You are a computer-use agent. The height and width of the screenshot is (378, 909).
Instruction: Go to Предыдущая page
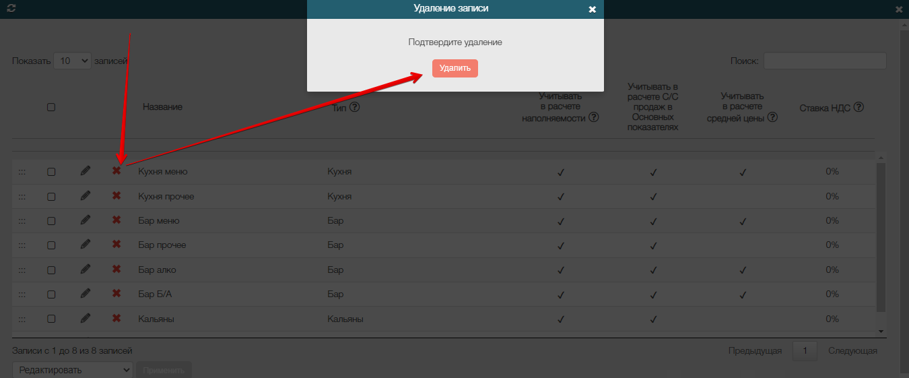tap(755, 350)
